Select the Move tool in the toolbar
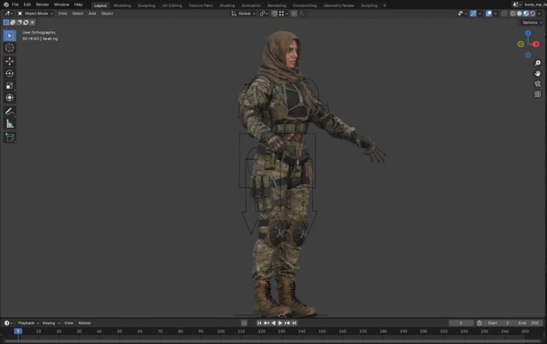The height and width of the screenshot is (344, 547). click(x=10, y=61)
